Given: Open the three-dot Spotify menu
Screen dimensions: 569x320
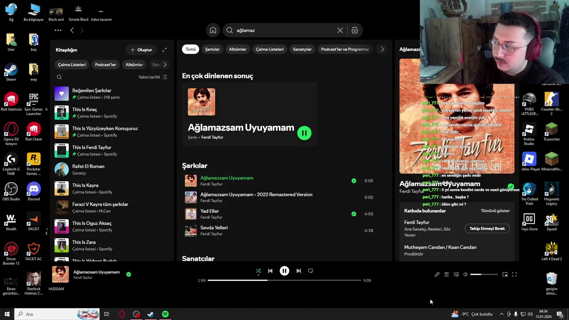Looking at the screenshot, I should coord(58,30).
